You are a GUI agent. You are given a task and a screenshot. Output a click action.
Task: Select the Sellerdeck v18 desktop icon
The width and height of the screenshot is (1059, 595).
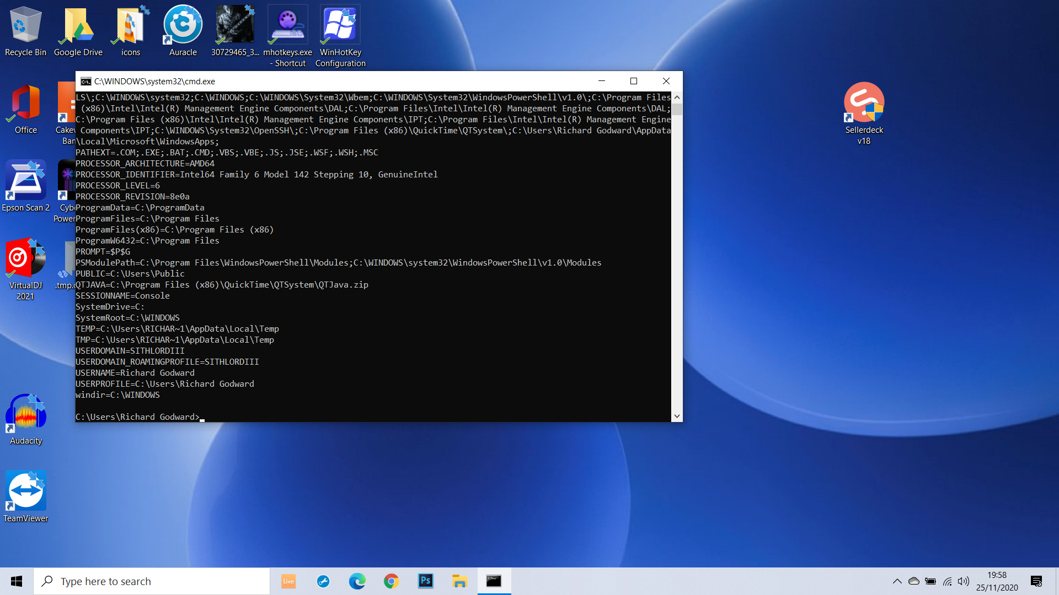[864, 113]
